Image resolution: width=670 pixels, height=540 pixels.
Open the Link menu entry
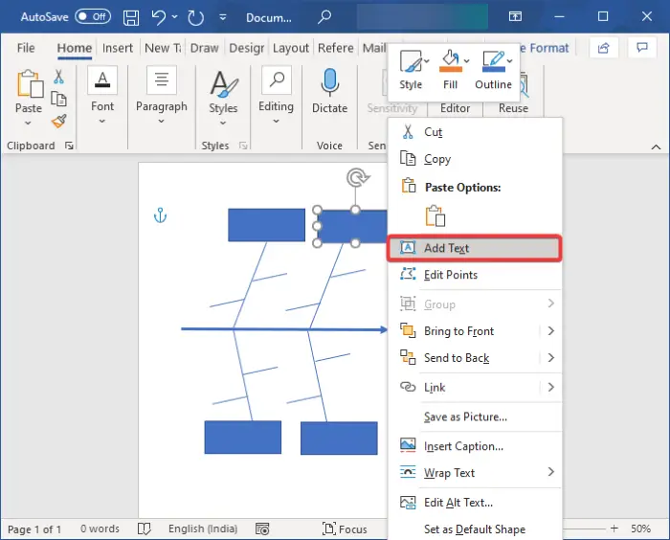475,388
